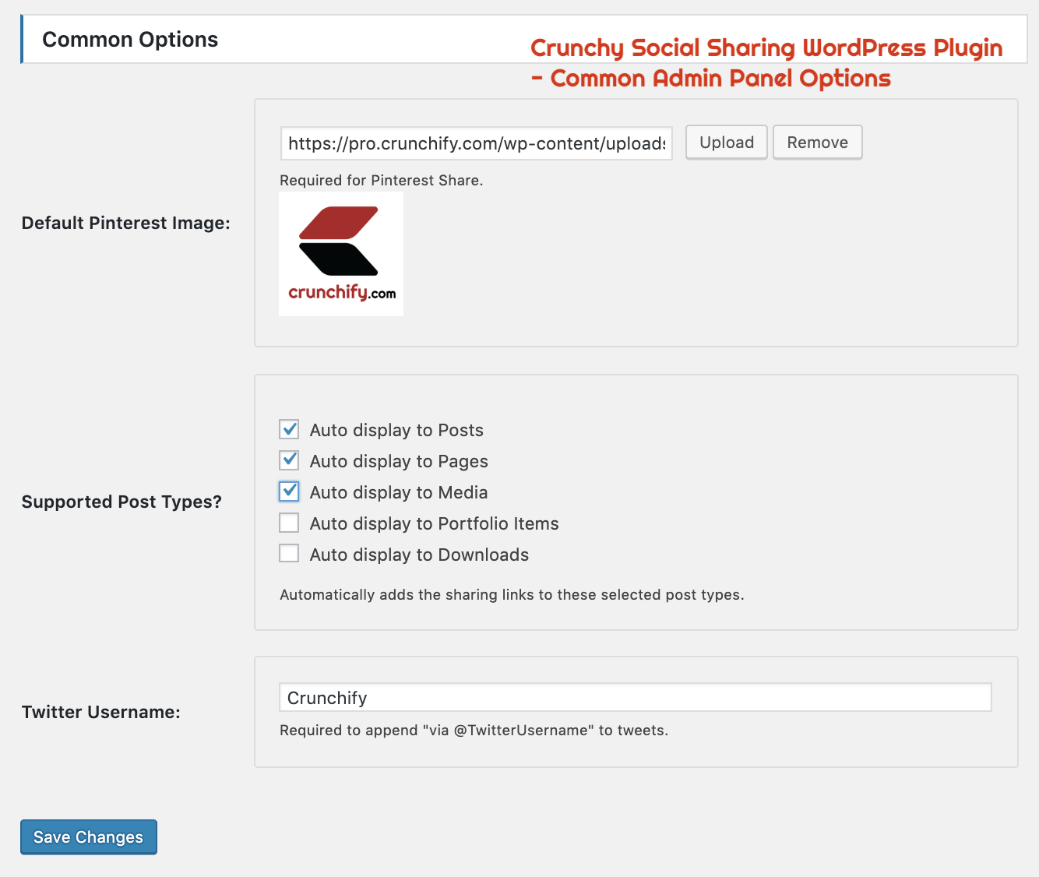Select the Supported Post Types label
Screen dimensions: 1039x877
[122, 502]
